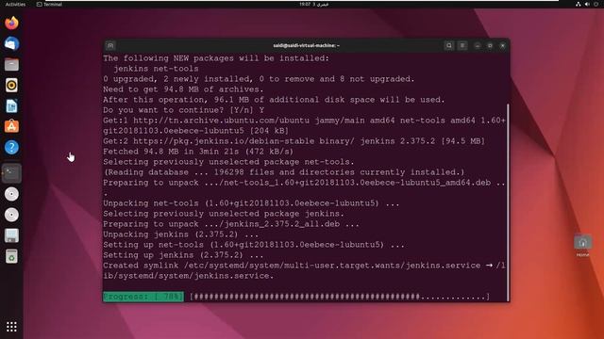This screenshot has width=604, height=339.
Task: Click 'Unpacking jenkins (2.375.2) ...' line
Action: (180, 234)
